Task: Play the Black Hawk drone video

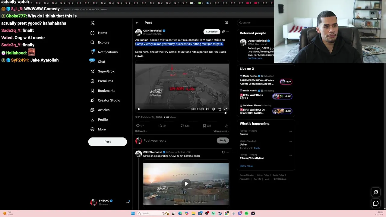Action: pyautogui.click(x=139, y=109)
